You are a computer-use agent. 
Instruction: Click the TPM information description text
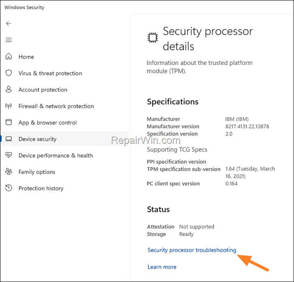tap(200, 67)
